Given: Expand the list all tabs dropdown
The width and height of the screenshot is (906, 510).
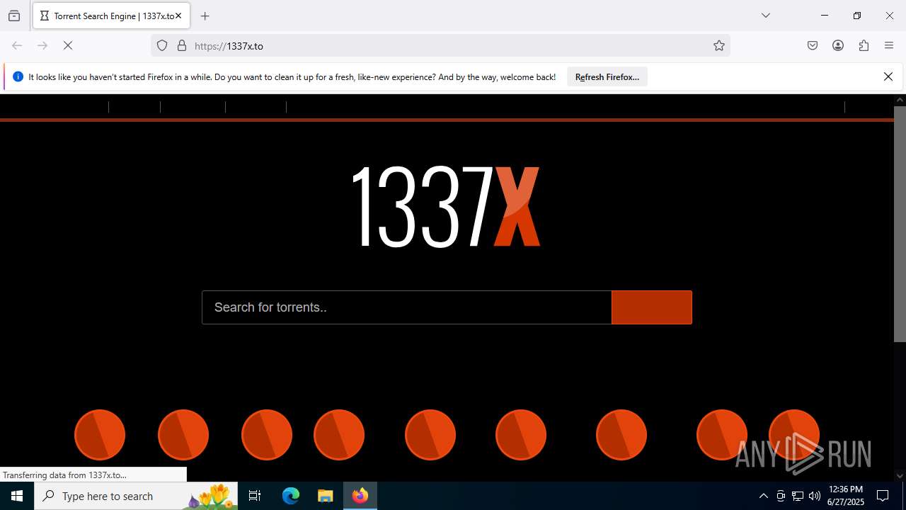Looking at the screenshot, I should tap(765, 16).
